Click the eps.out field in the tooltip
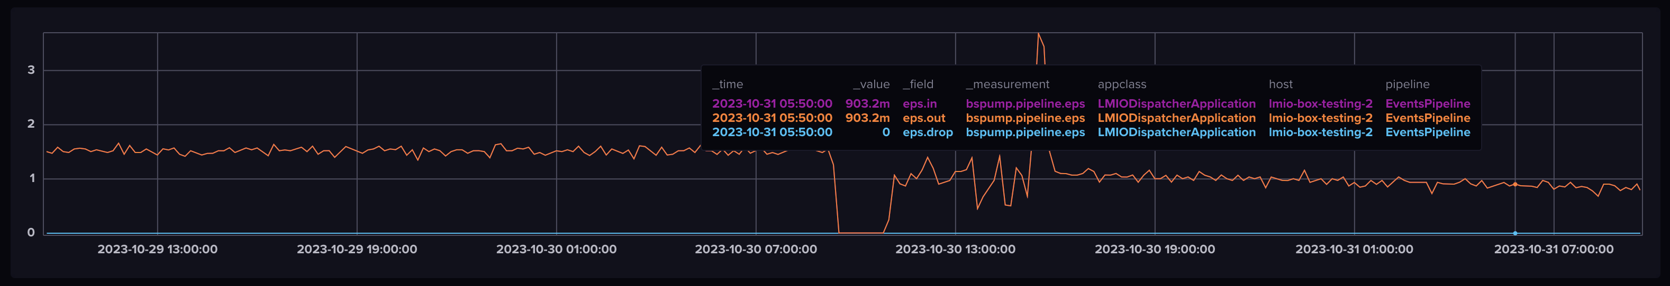 [924, 118]
